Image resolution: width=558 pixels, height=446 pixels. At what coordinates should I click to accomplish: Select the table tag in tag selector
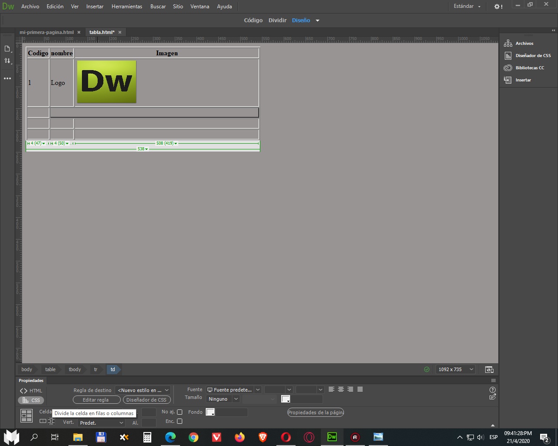click(50, 369)
